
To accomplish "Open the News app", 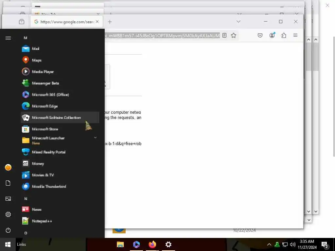I will pos(60,209).
